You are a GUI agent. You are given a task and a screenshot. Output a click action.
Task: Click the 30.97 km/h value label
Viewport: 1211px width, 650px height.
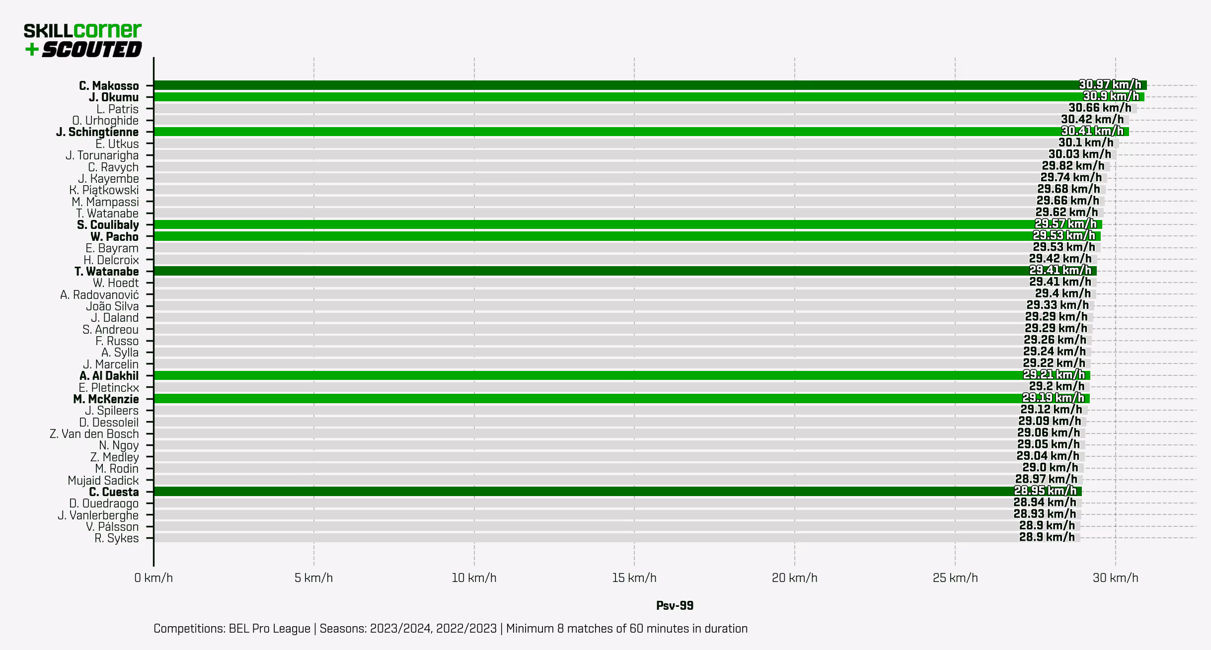(1110, 84)
